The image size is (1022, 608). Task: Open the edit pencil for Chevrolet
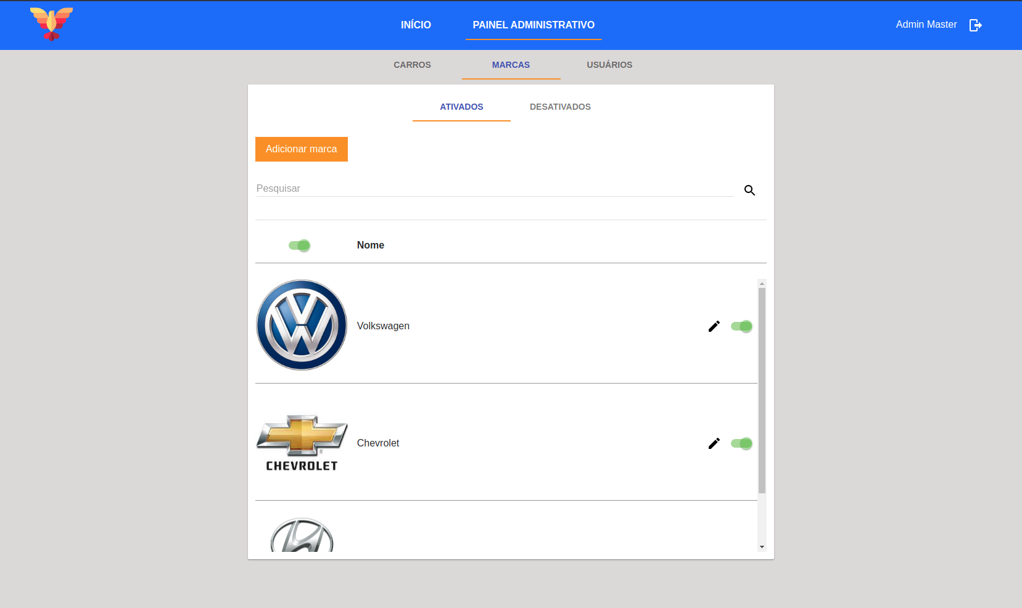714,443
